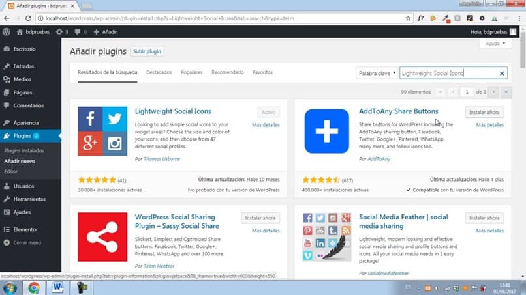Switch to the Recomendado tab
Viewport: 526px width, 295px height.
click(x=228, y=72)
